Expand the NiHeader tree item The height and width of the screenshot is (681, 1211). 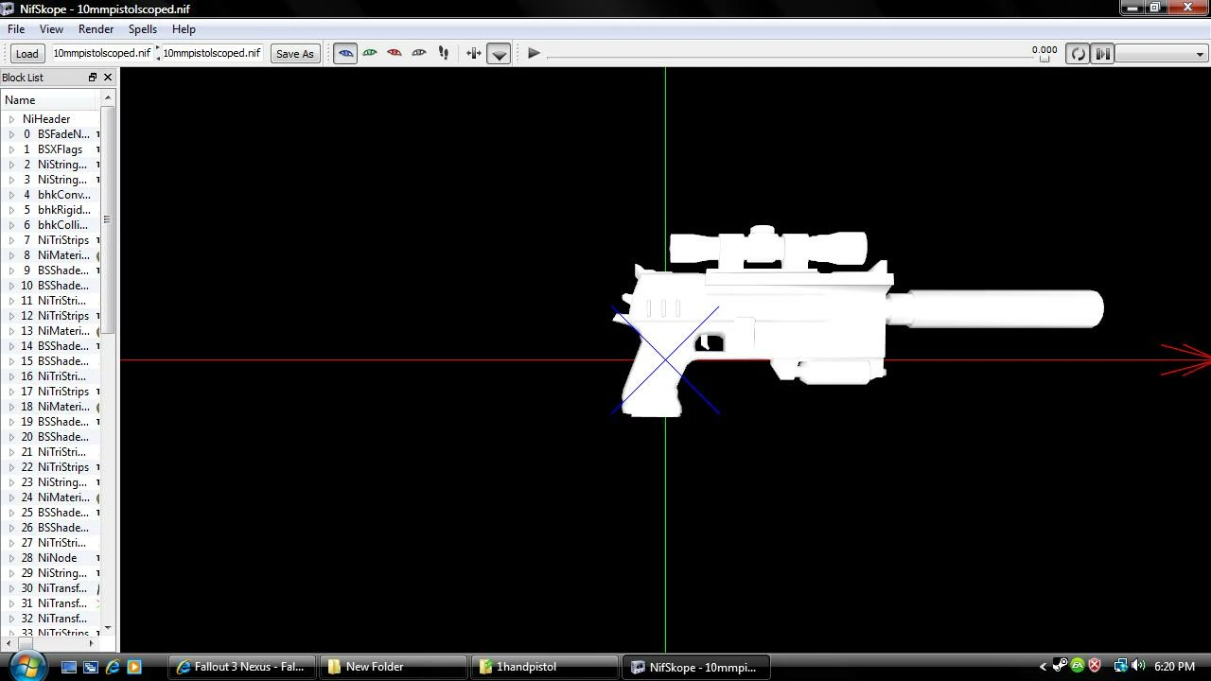coord(11,119)
